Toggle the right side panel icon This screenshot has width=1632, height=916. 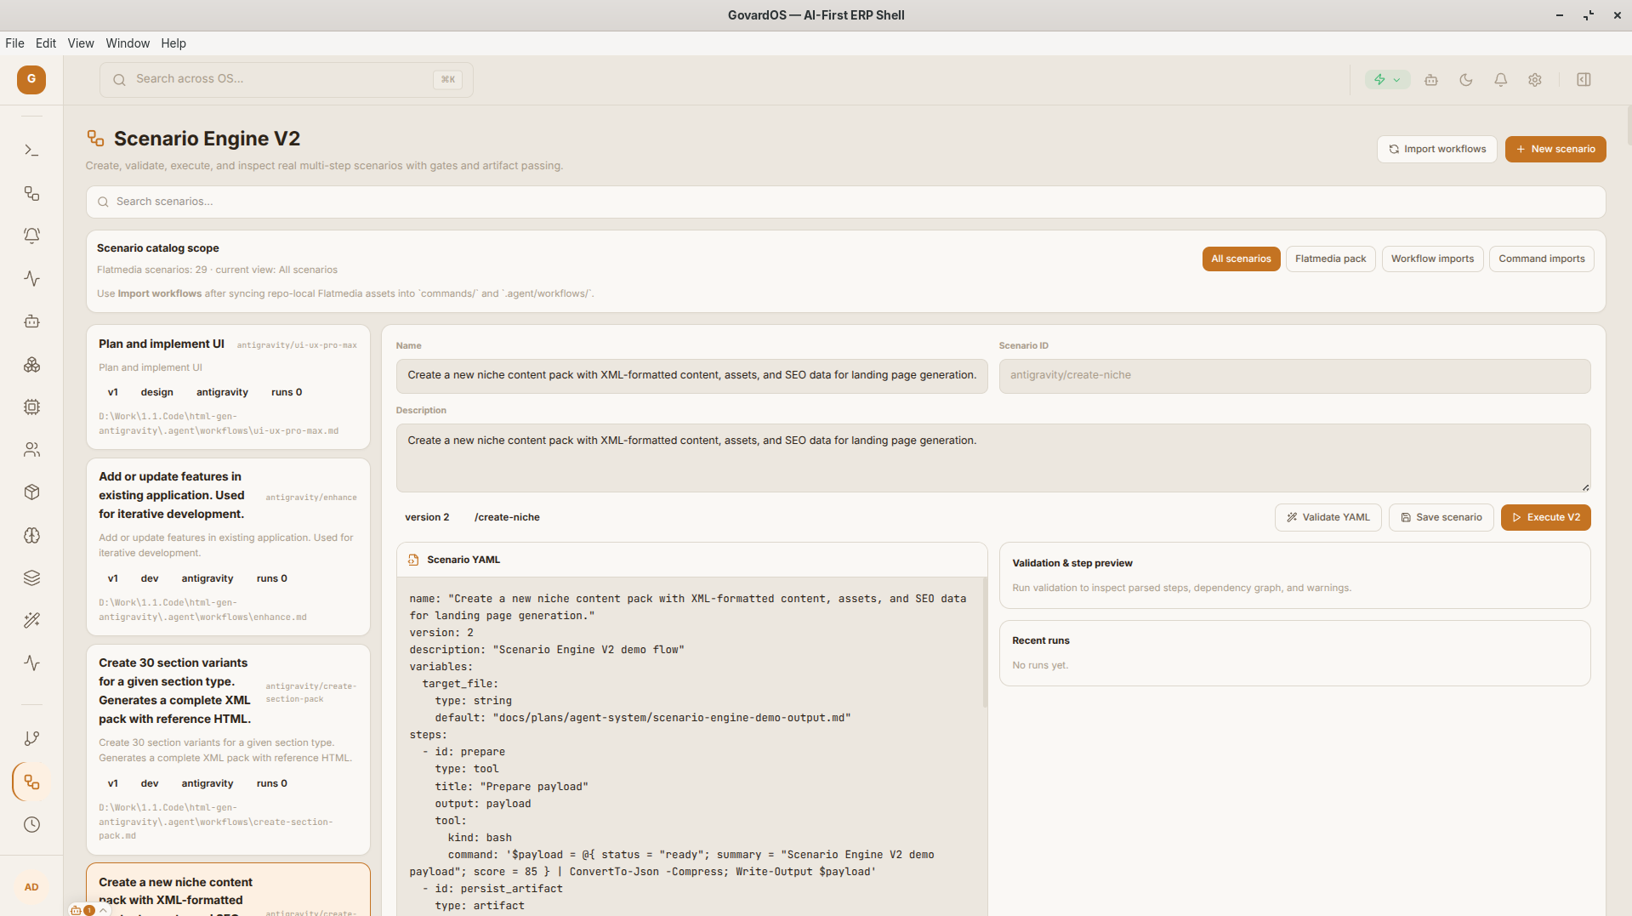point(1584,80)
